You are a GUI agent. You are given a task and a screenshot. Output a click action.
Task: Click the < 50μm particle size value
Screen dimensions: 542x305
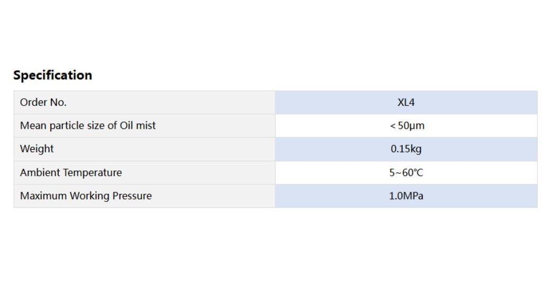[x=406, y=126]
